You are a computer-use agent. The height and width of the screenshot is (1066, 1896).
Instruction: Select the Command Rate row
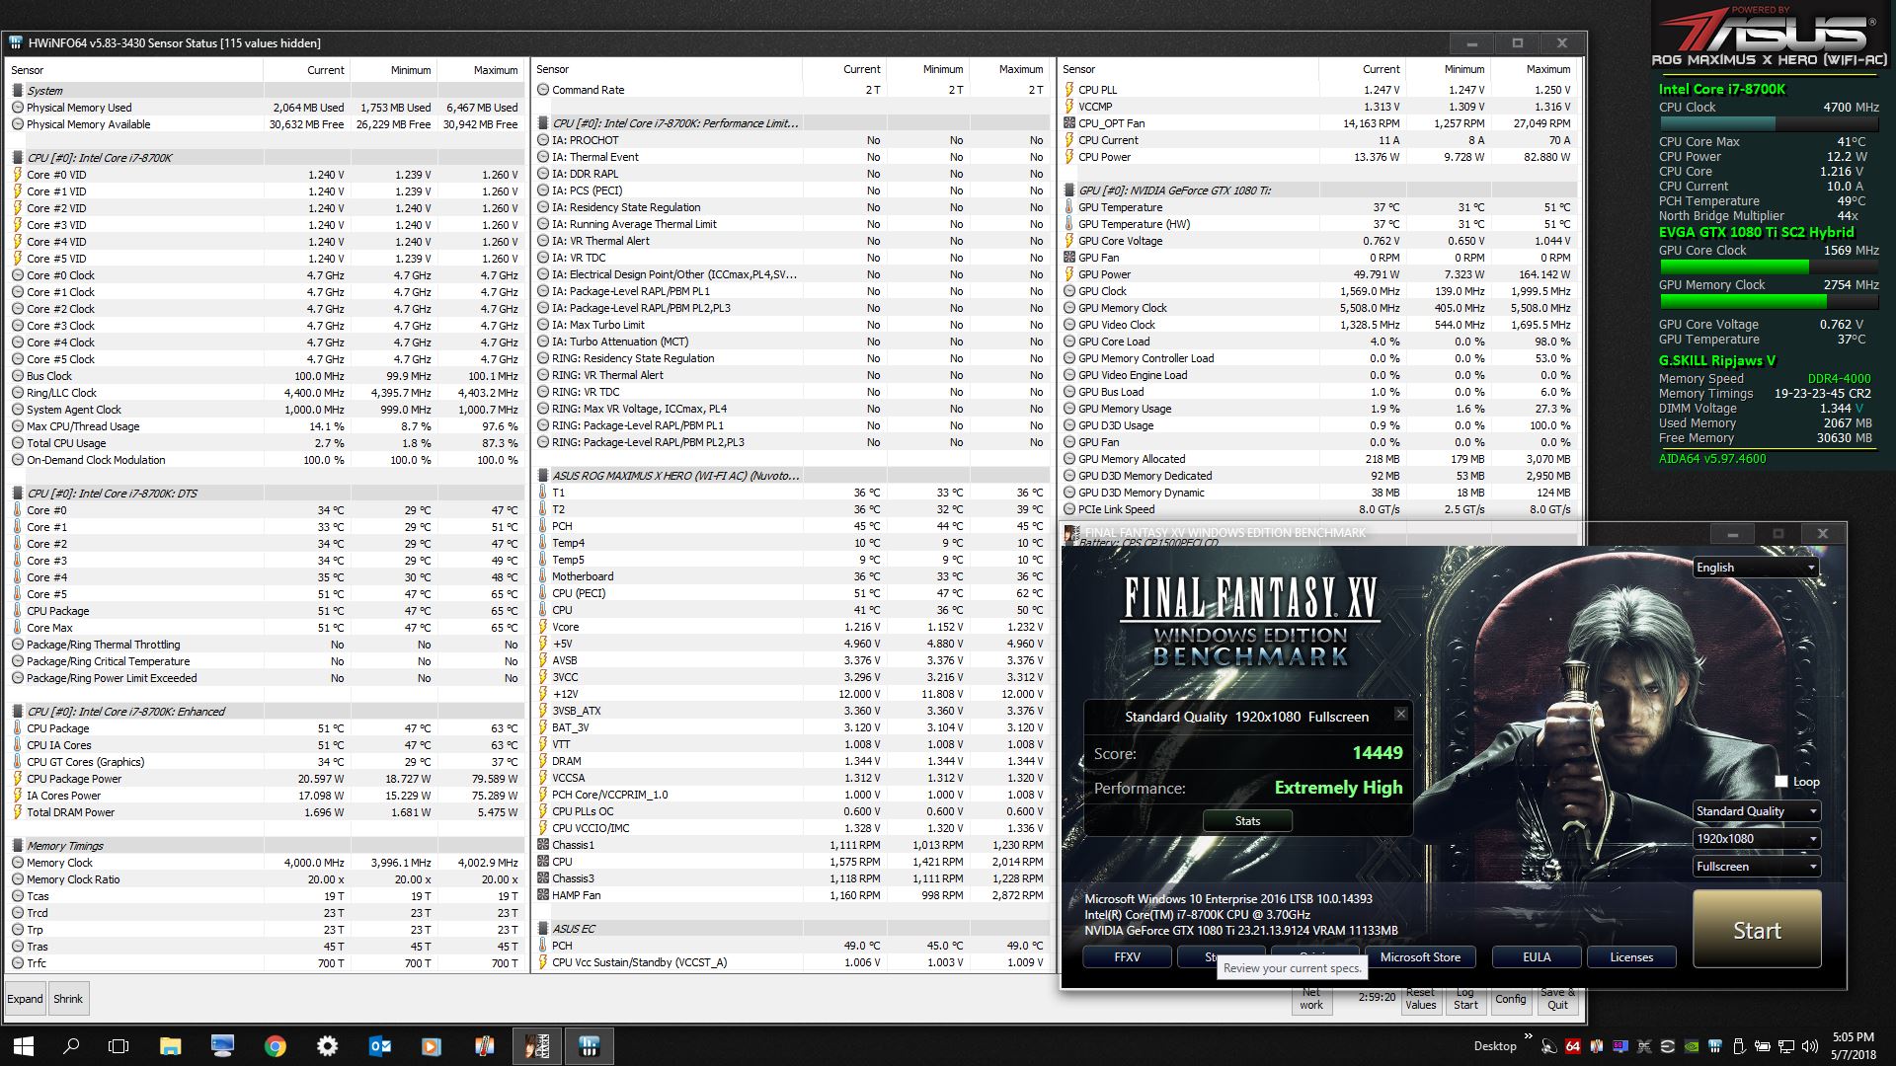(x=791, y=90)
